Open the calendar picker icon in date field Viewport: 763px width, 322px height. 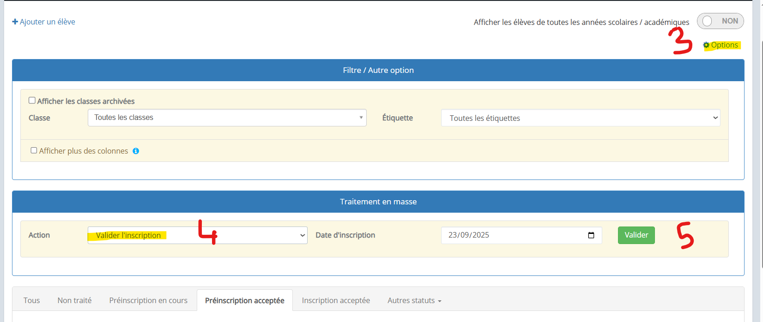pos(591,235)
